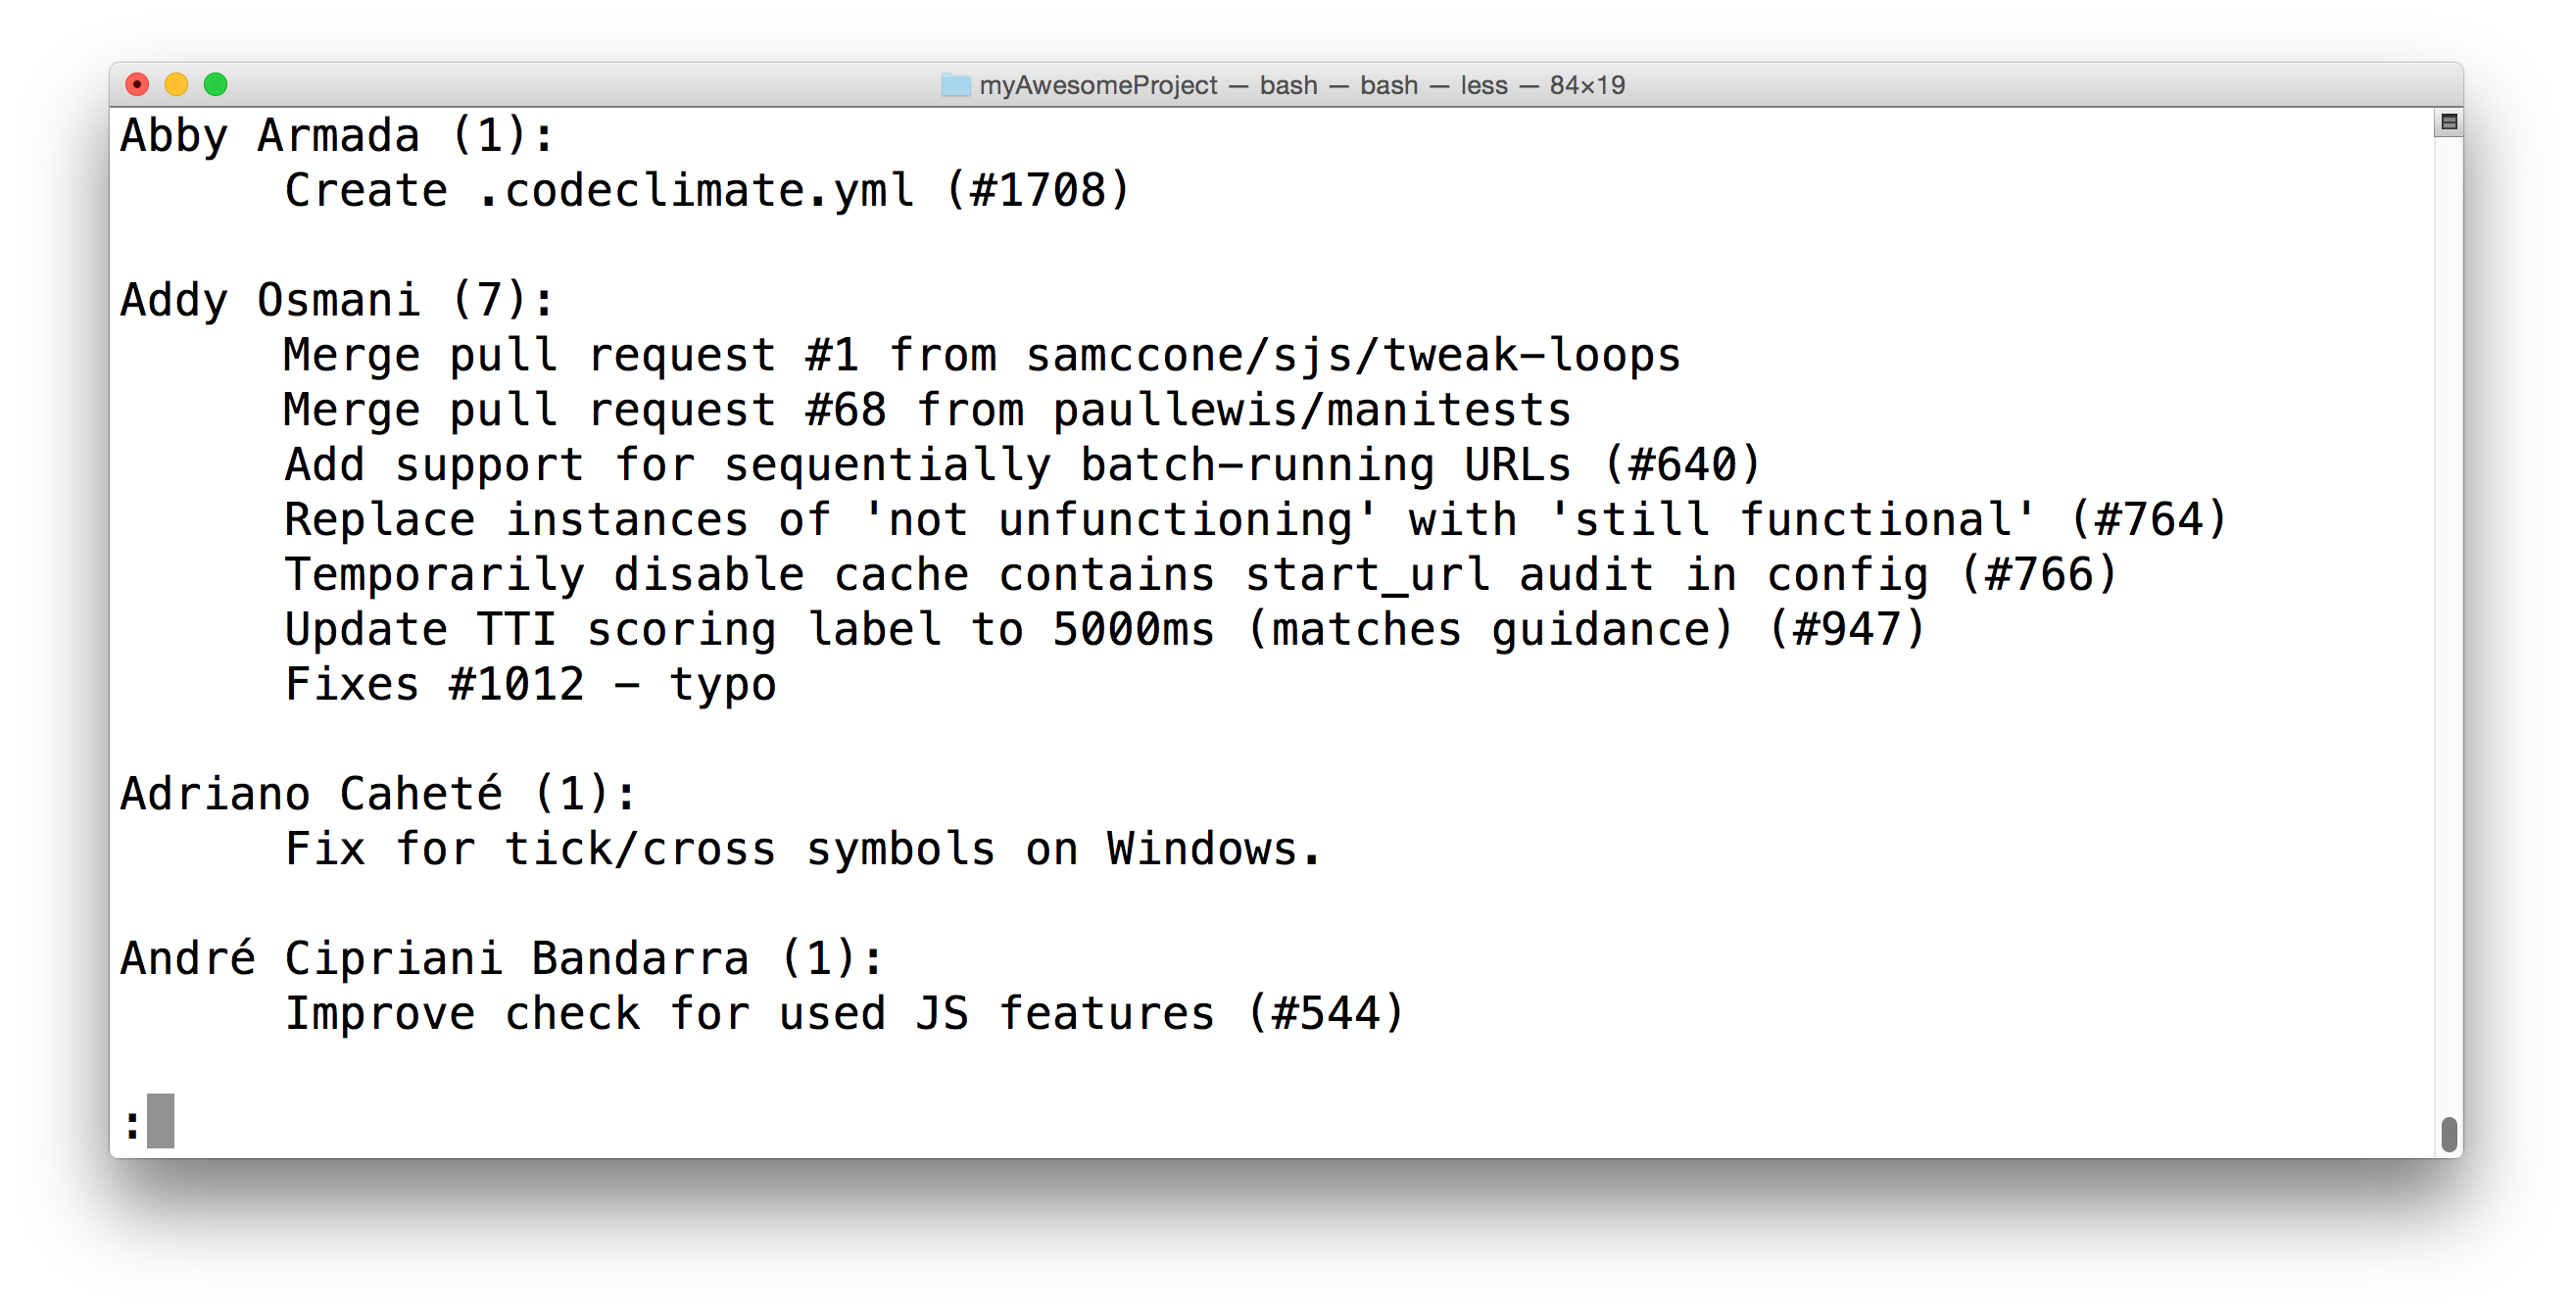Select the commit 'Create .codeclimate.yml (#1708)'
Viewport: 2573px width, 1315px height.
[x=704, y=190]
